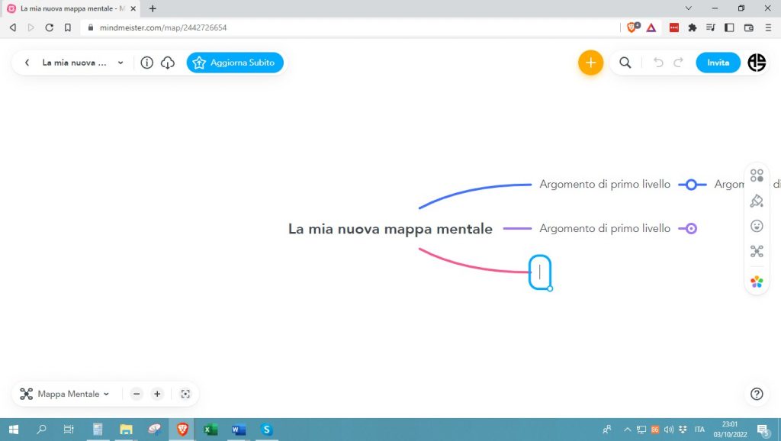Open the layout connections icon in sidebar
Viewport: 781px width, 441px height.
pos(757,251)
